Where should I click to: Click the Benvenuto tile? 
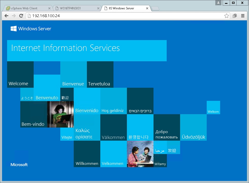47,88
